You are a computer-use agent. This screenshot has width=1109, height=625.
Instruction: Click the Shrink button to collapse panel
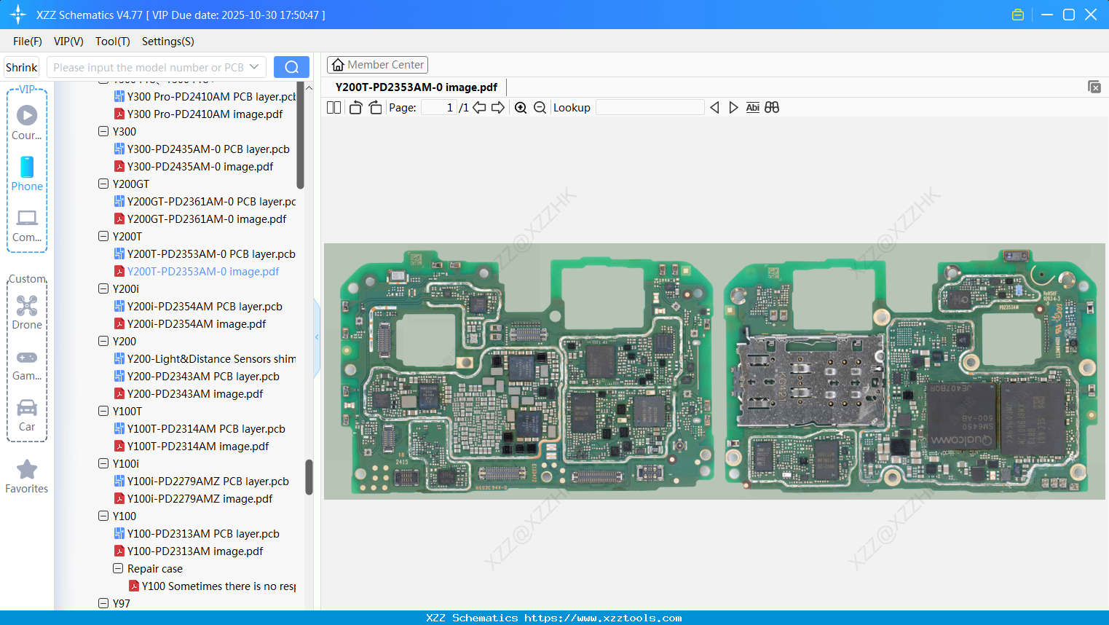tap(21, 66)
